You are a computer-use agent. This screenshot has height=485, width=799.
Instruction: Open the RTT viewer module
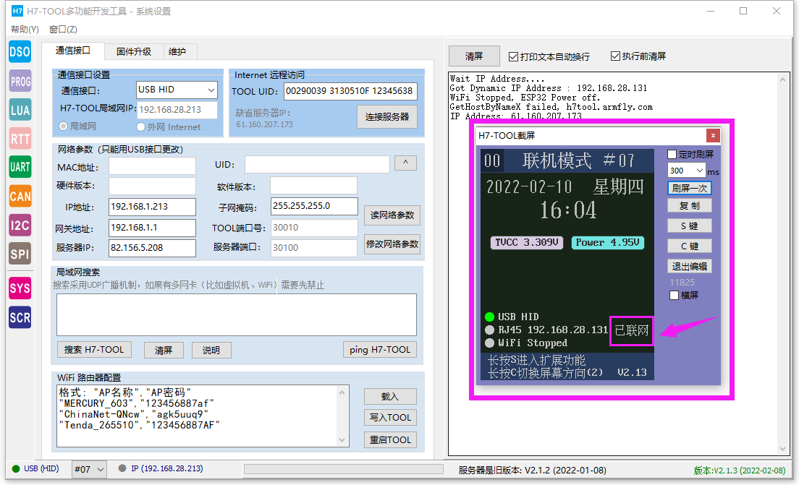[20, 139]
